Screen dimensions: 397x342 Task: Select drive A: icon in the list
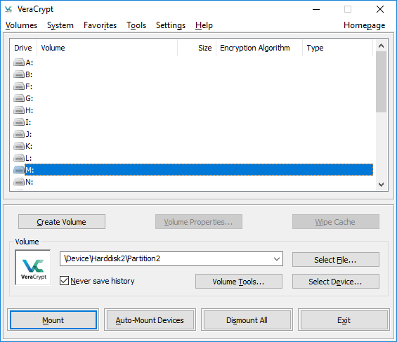pyautogui.click(x=19, y=63)
